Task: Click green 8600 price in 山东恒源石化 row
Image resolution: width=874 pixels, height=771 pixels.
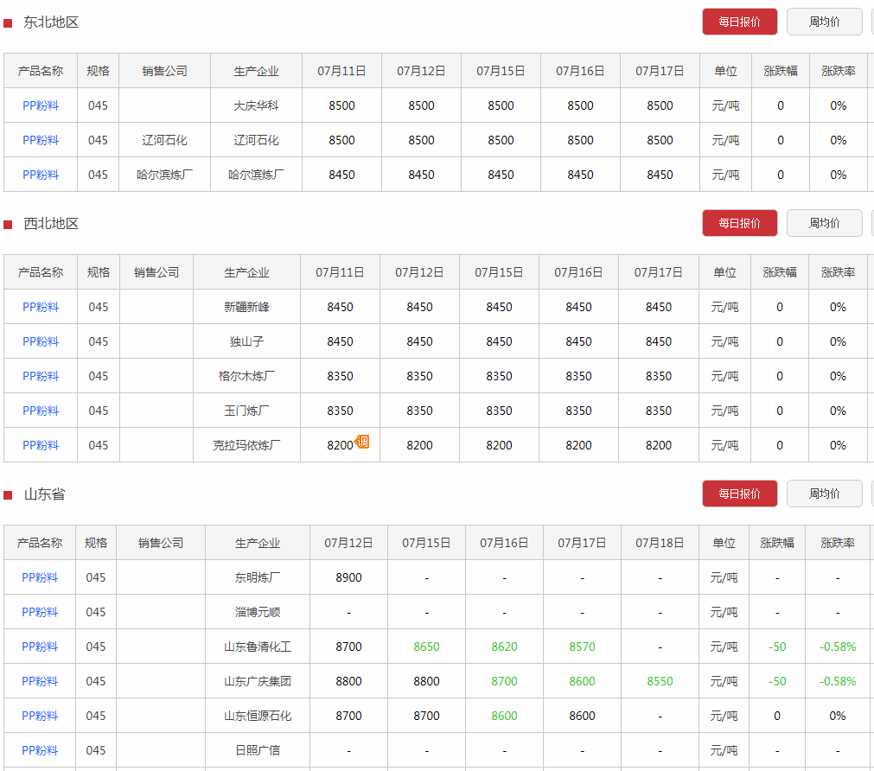Action: 505,716
